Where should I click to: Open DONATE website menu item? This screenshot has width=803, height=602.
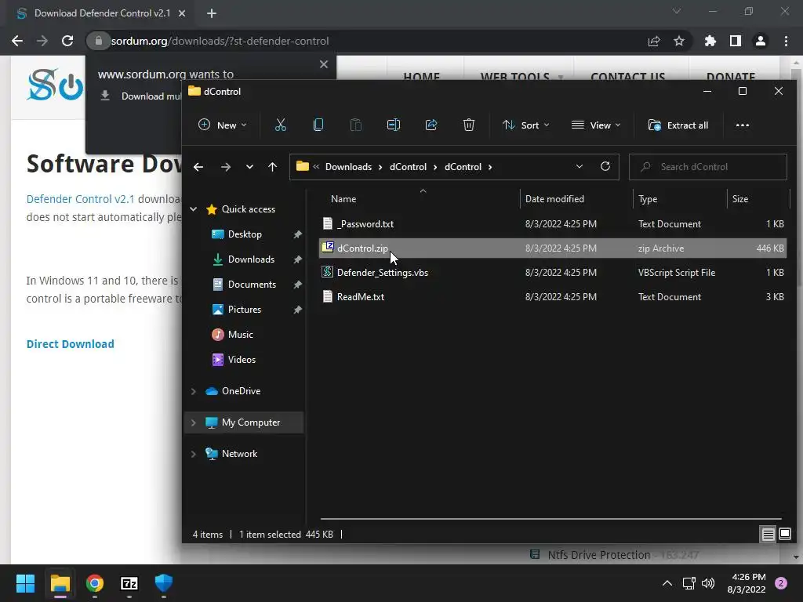731,77
